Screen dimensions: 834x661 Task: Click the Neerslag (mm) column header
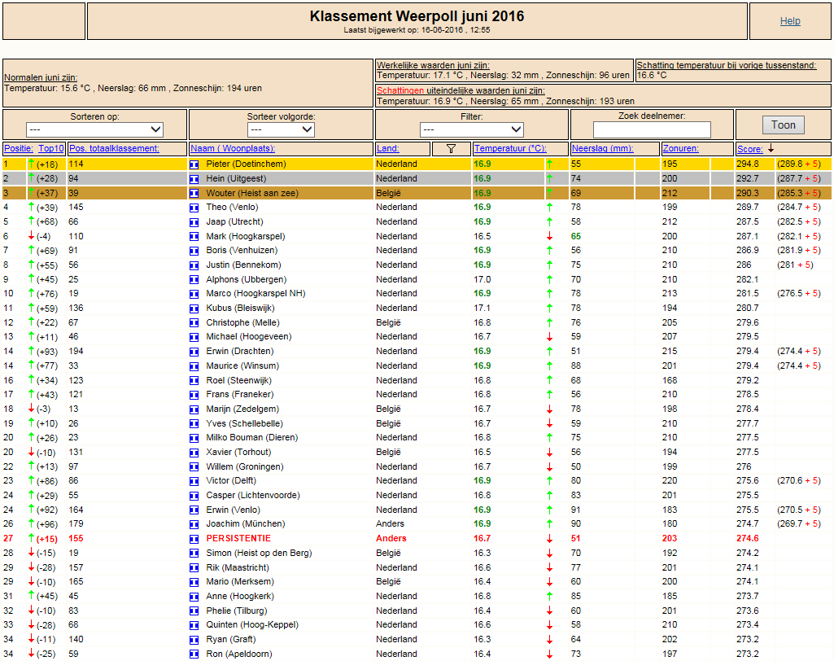tap(602, 149)
